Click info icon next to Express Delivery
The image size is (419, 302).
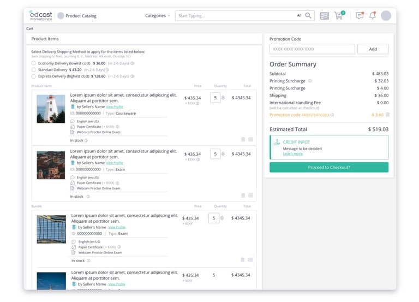132,76
